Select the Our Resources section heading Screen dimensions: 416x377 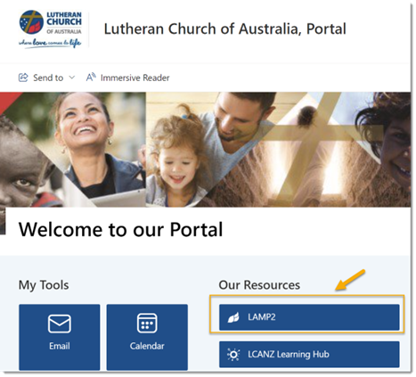259,285
